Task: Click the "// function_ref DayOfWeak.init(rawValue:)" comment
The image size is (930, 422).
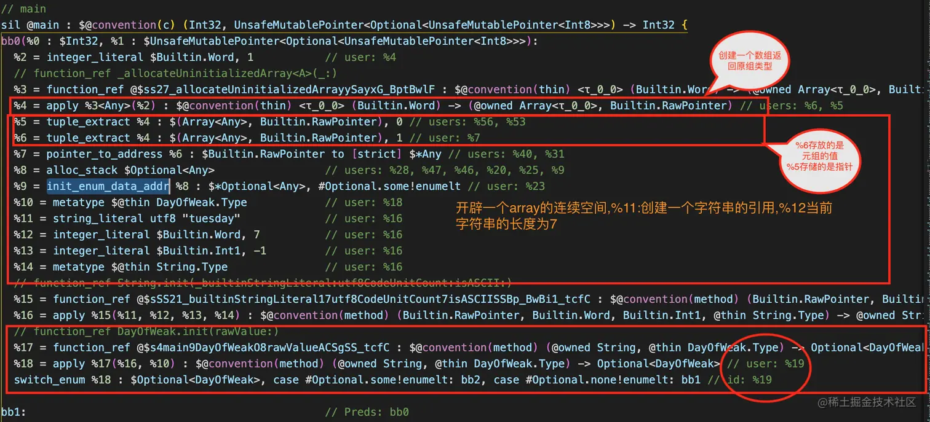Action: coord(147,331)
